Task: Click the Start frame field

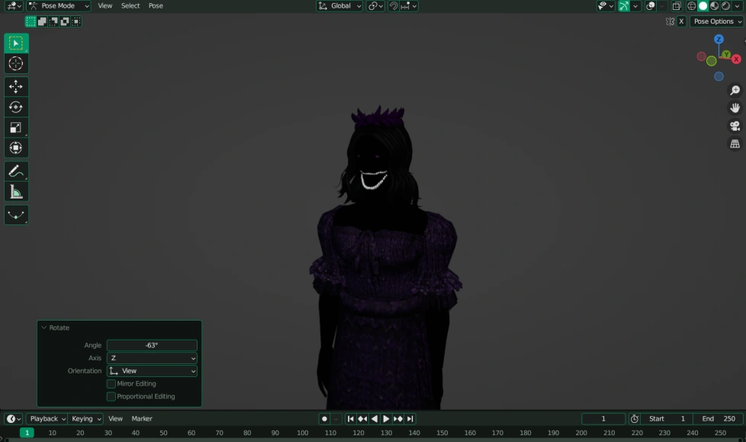Action: click(667, 418)
